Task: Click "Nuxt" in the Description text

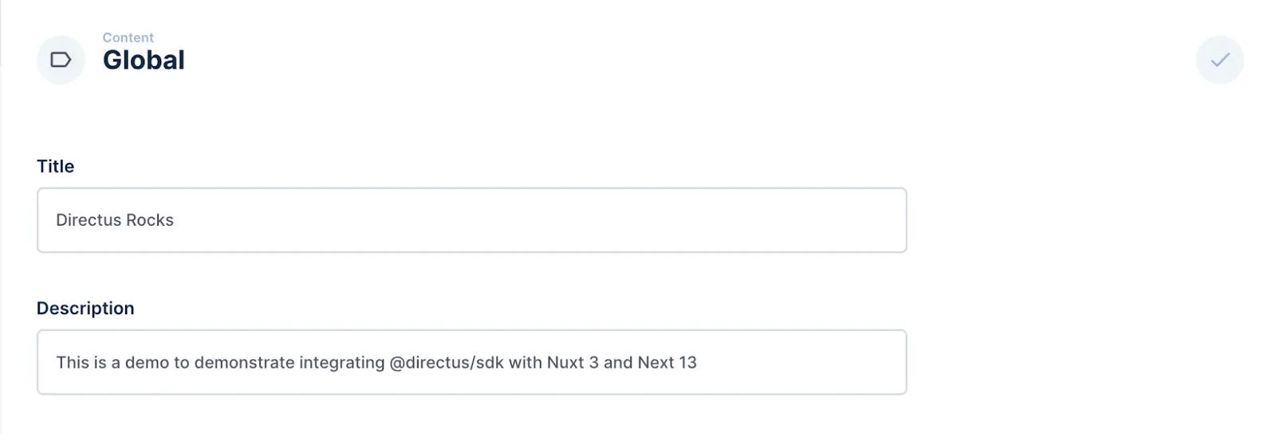Action: (565, 362)
